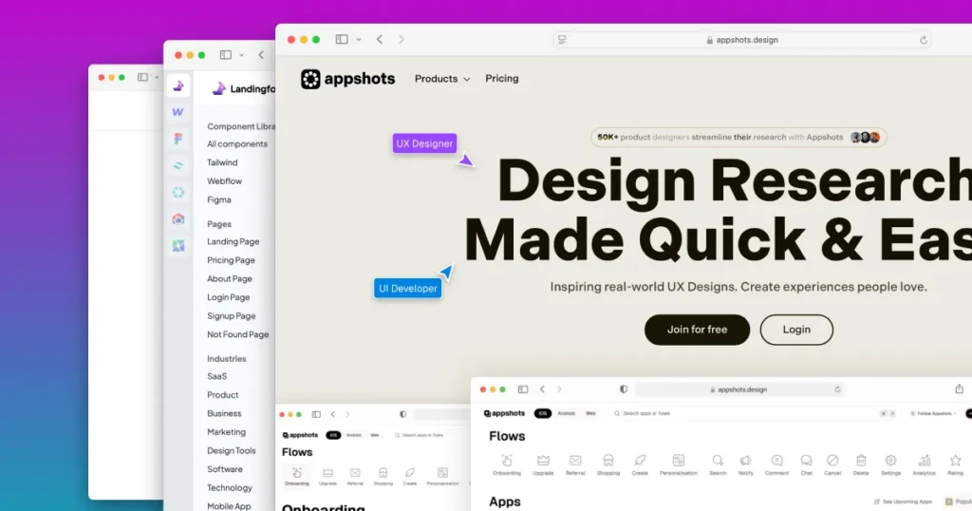Select the Cancel flow icon
The image size is (972, 511).
(832, 461)
